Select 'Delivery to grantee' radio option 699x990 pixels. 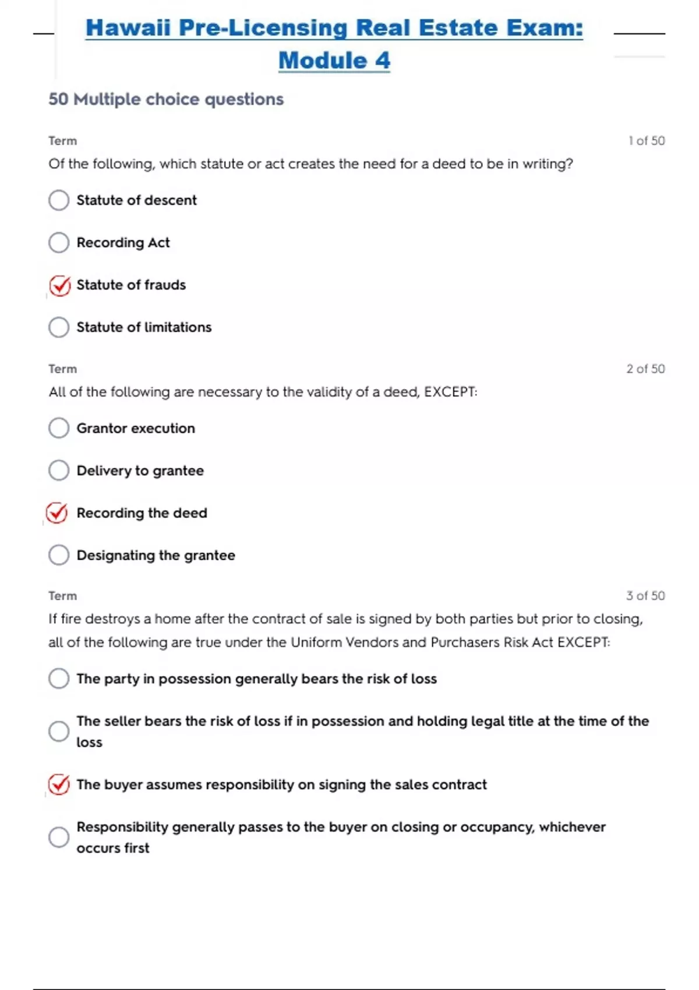coord(59,471)
